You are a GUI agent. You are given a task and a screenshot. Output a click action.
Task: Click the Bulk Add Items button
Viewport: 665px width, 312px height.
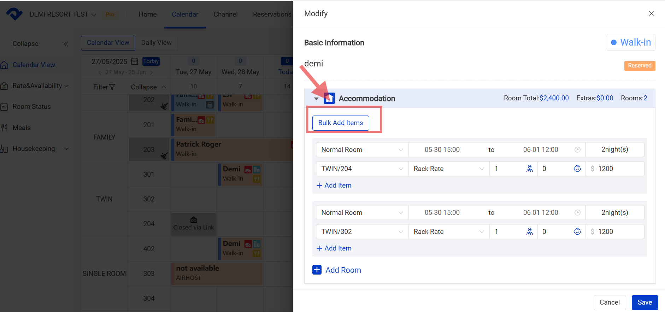point(340,123)
